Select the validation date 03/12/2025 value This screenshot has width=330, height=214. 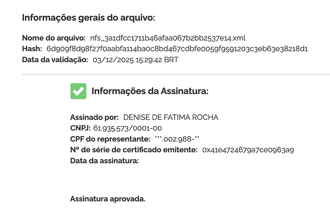point(141,60)
